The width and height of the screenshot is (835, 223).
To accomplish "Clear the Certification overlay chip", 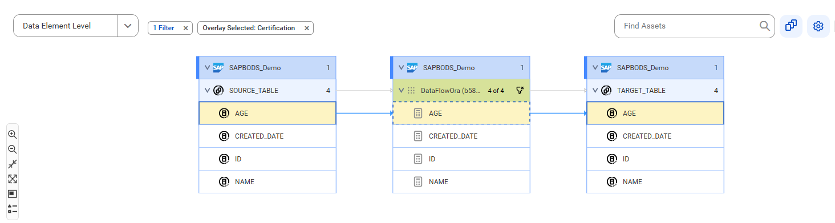I will (x=306, y=28).
